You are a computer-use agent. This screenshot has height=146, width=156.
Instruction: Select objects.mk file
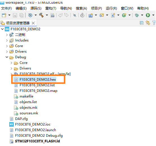29,108
